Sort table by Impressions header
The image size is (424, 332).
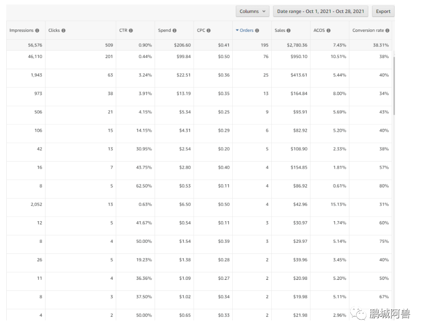(x=21, y=31)
